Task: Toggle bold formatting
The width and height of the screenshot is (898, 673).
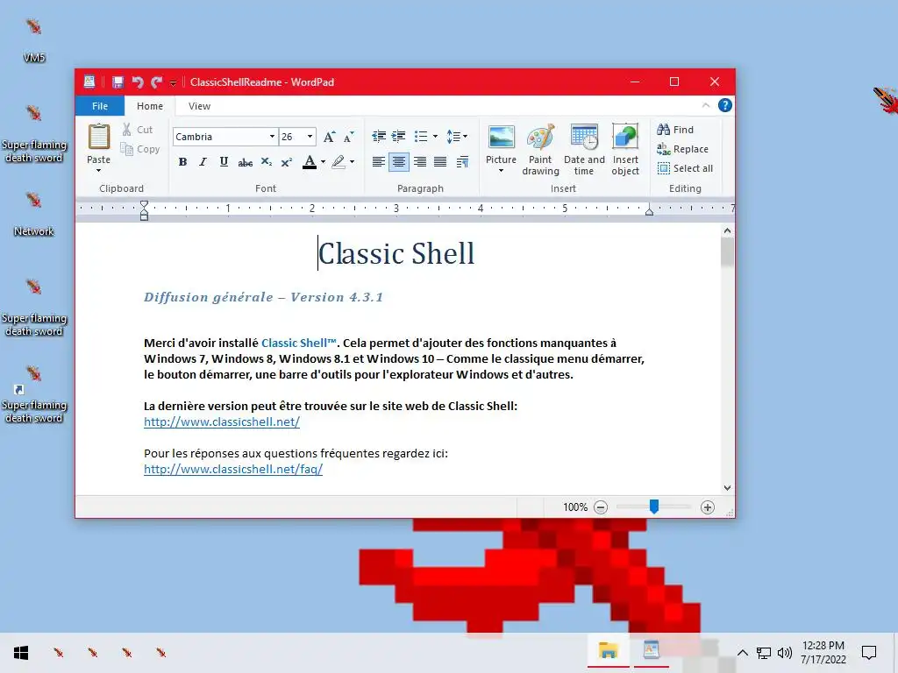Action: pos(182,162)
